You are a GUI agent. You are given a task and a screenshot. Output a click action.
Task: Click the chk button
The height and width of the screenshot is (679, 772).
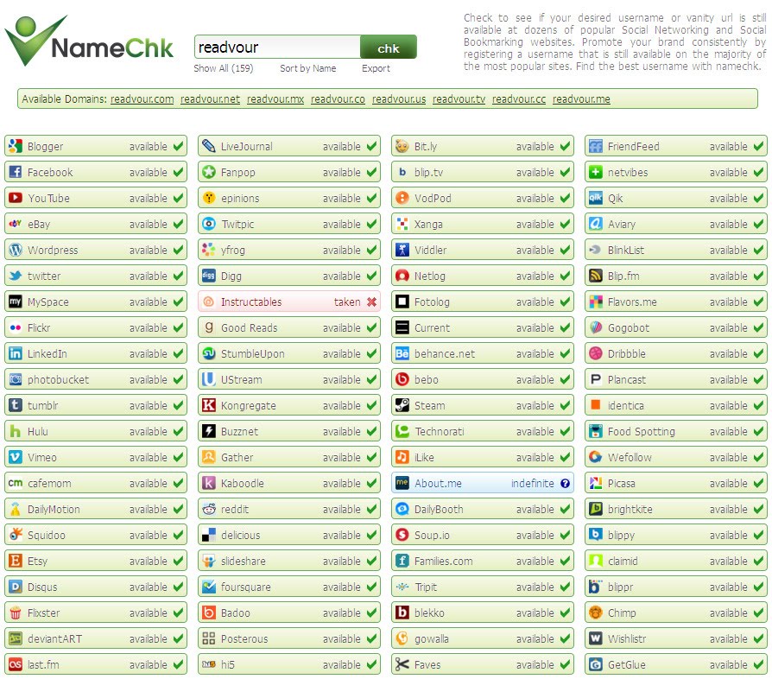[389, 48]
